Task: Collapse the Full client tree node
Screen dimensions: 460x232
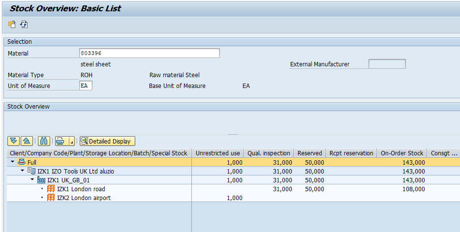Action: [x=13, y=162]
